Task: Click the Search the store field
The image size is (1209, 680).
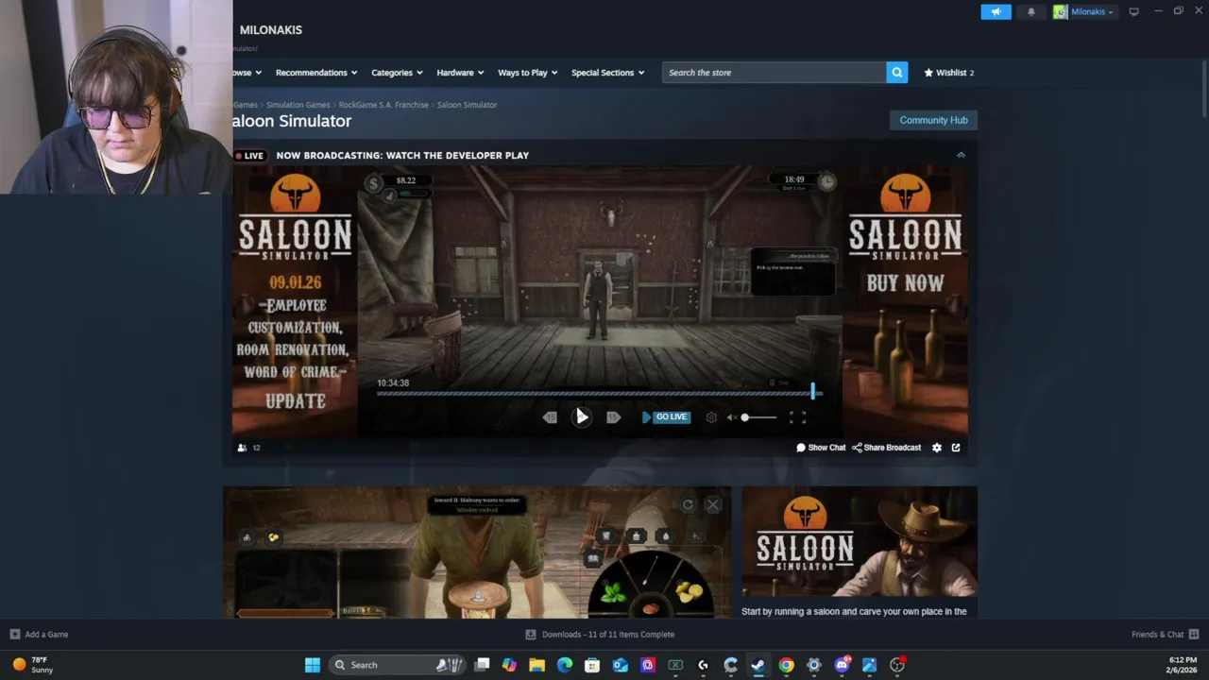Action: click(x=774, y=73)
